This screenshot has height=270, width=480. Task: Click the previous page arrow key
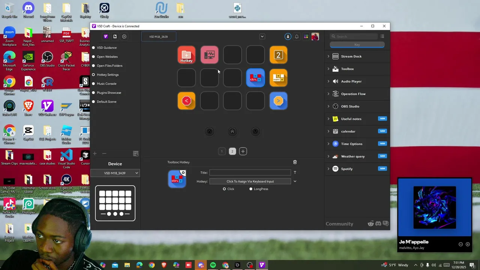coord(186,101)
